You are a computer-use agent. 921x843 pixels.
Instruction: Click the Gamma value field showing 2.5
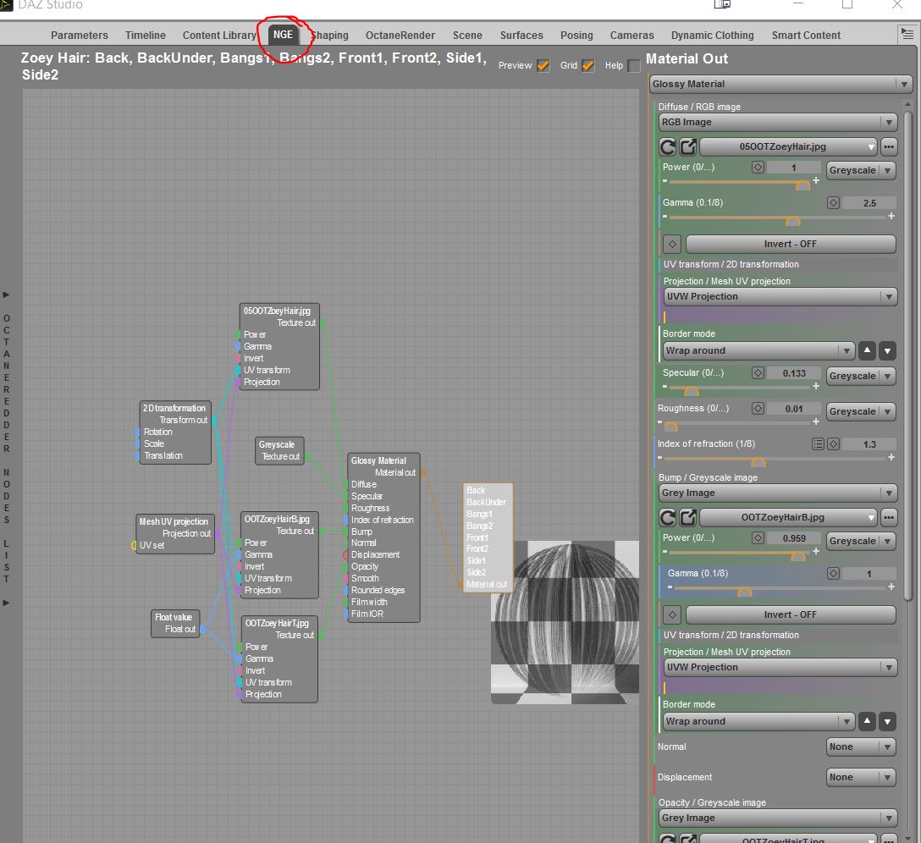869,203
